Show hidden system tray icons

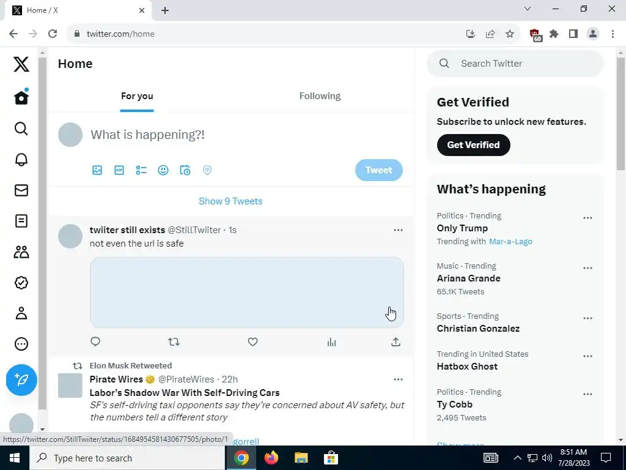point(517,458)
